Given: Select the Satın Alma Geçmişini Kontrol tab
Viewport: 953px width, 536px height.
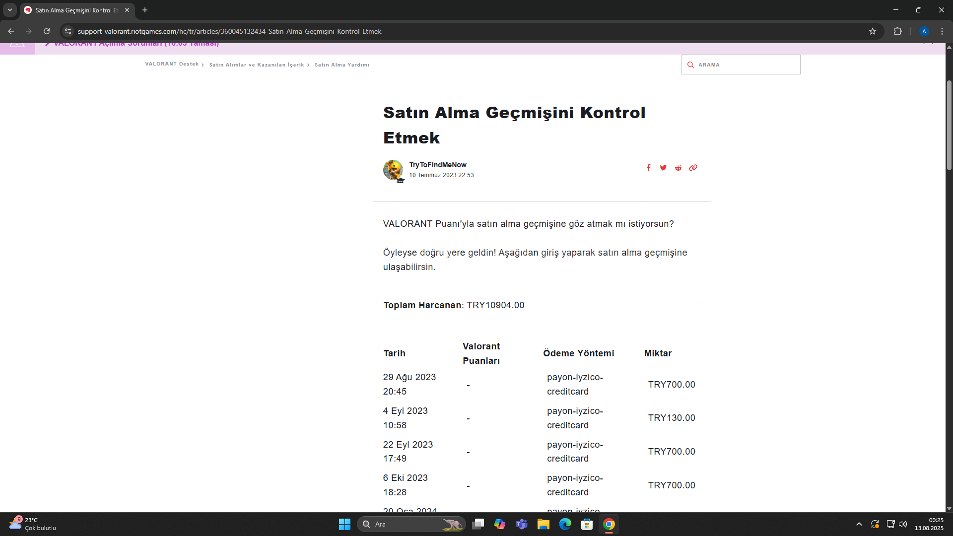Looking at the screenshot, I should pyautogui.click(x=77, y=10).
